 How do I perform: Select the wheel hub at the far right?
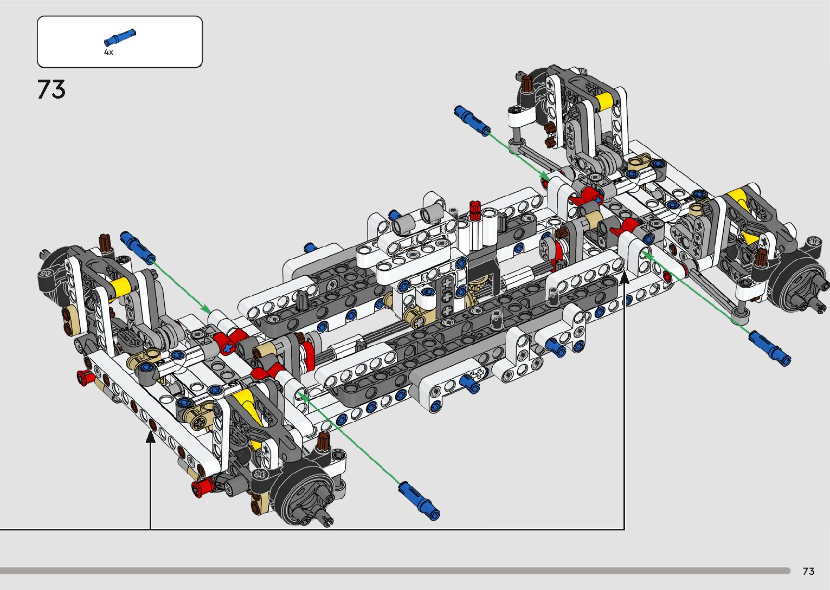[797, 284]
